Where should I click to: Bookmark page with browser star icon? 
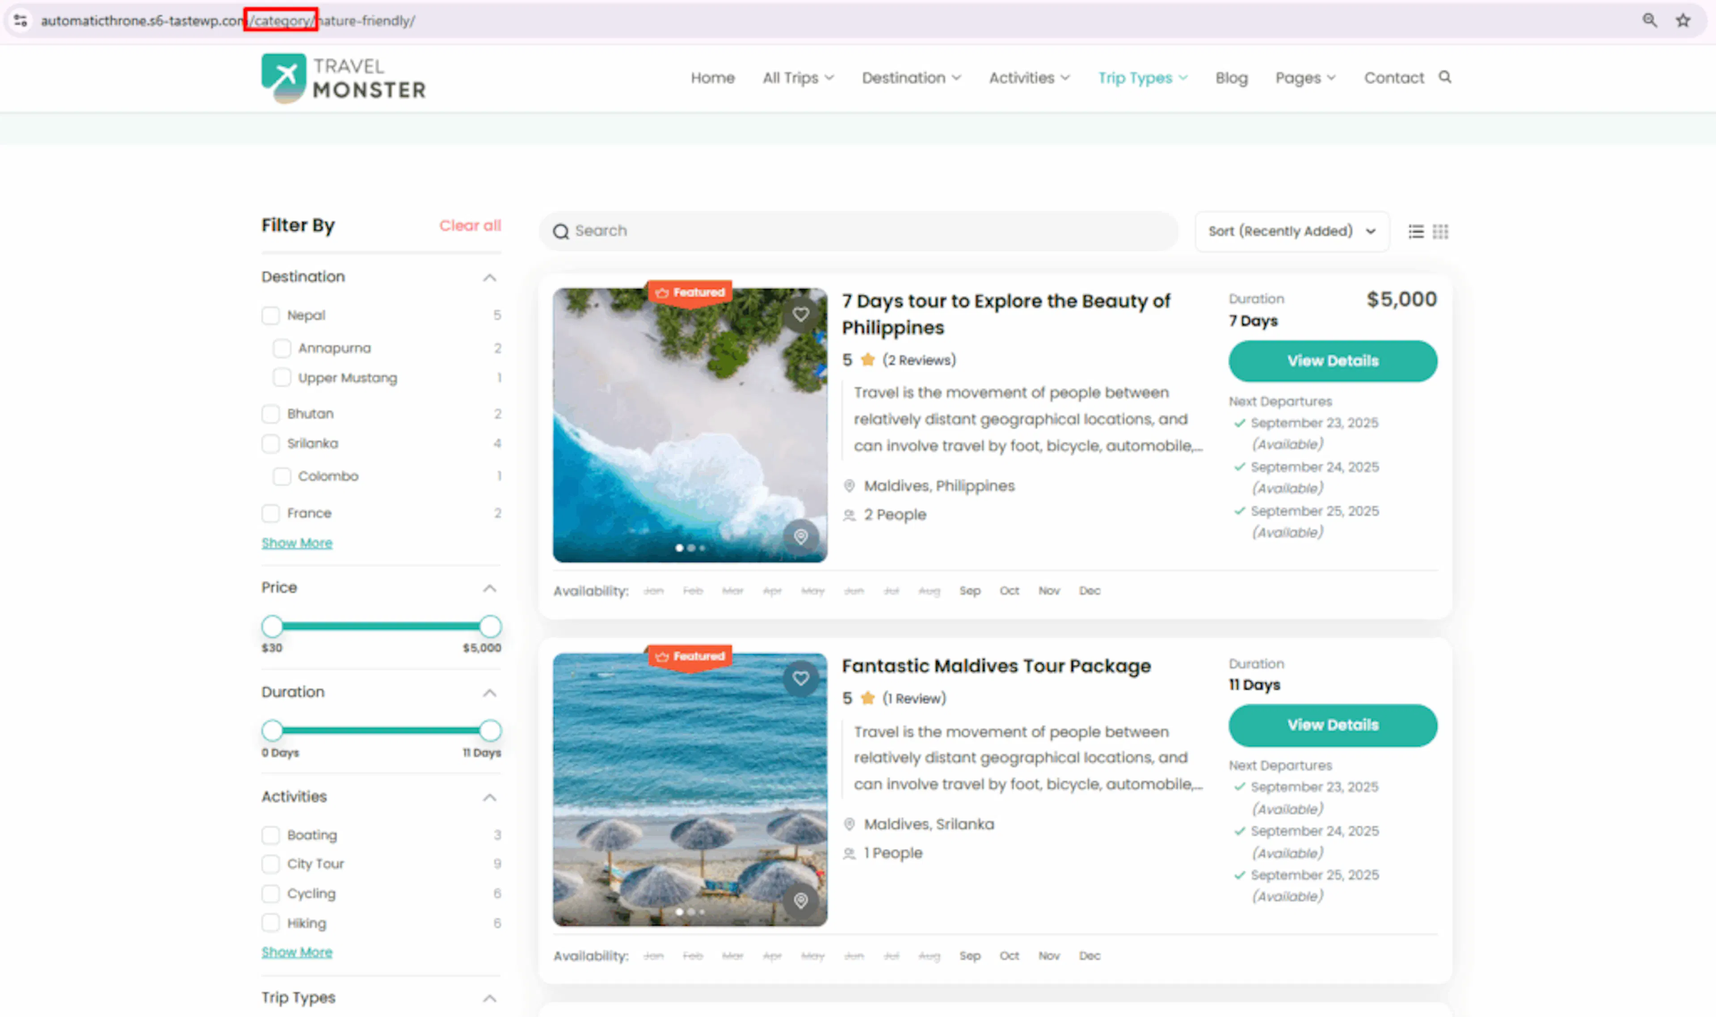coord(1683,21)
